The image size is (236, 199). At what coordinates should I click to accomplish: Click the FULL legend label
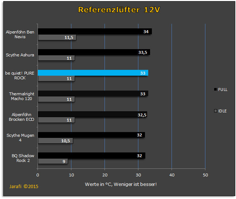tap(223, 89)
